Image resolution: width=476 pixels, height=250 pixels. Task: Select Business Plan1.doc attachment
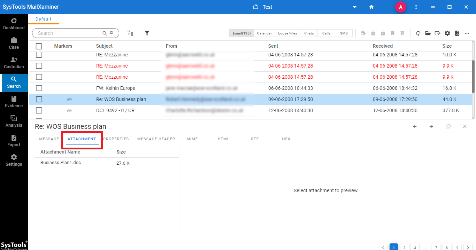(60, 162)
